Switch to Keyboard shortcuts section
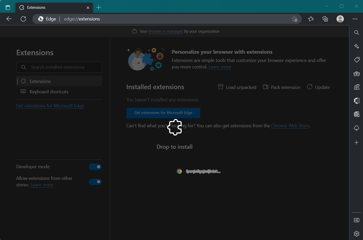The width and height of the screenshot is (363, 240). coord(49,91)
